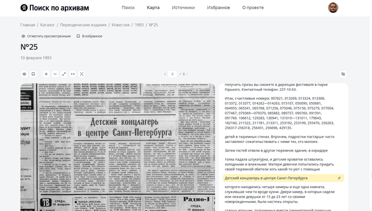This screenshot has width=372, height=211.
Task: Open the 'Избранное' menu item
Action: click(x=218, y=7)
